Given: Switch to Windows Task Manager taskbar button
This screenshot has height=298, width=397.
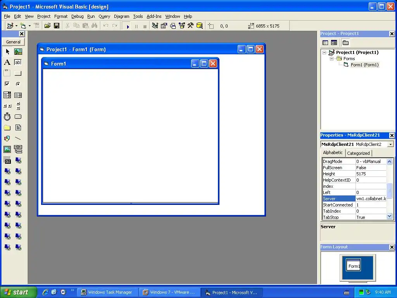Looking at the screenshot, I should tap(107, 293).
